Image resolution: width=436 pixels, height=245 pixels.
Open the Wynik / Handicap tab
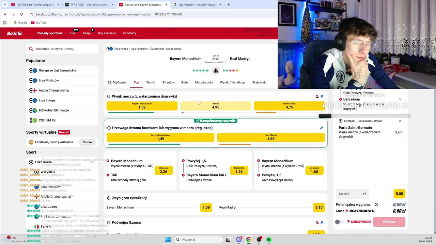point(232,82)
